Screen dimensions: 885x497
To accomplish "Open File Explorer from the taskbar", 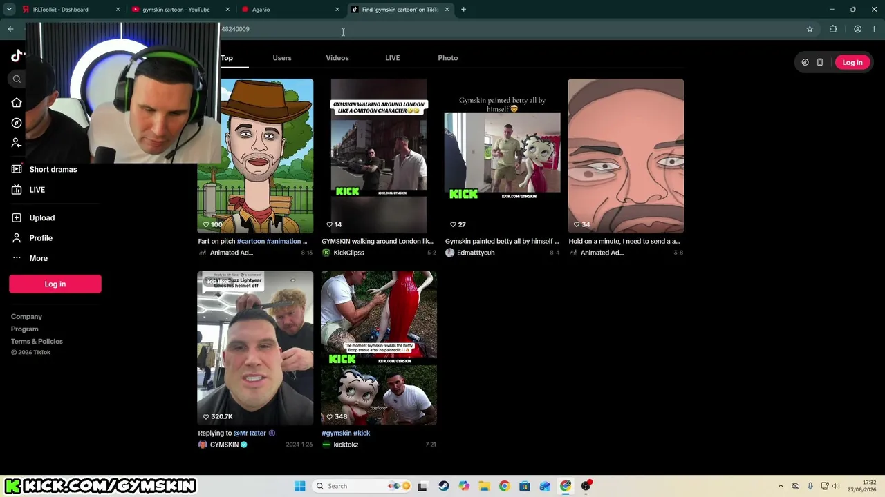I will [x=484, y=486].
